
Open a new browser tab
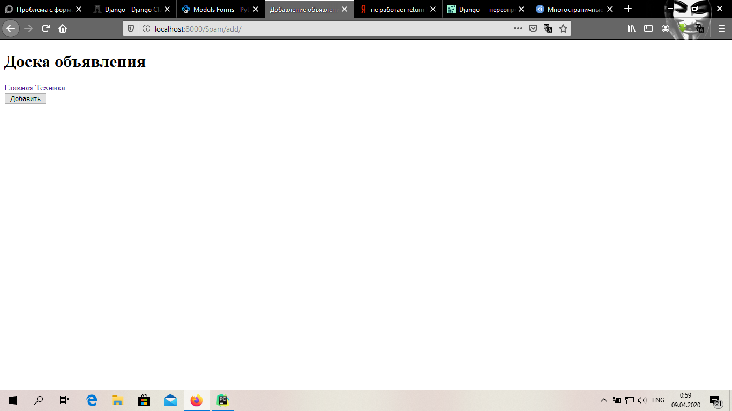[x=628, y=9]
